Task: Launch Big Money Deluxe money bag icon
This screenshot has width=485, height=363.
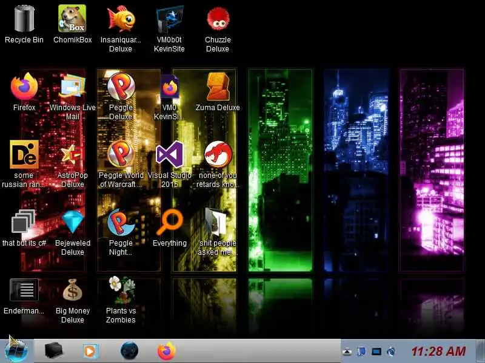Action: 72,290
